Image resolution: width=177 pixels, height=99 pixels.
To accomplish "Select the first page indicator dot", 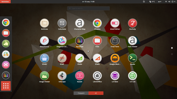I will coord(172,48).
